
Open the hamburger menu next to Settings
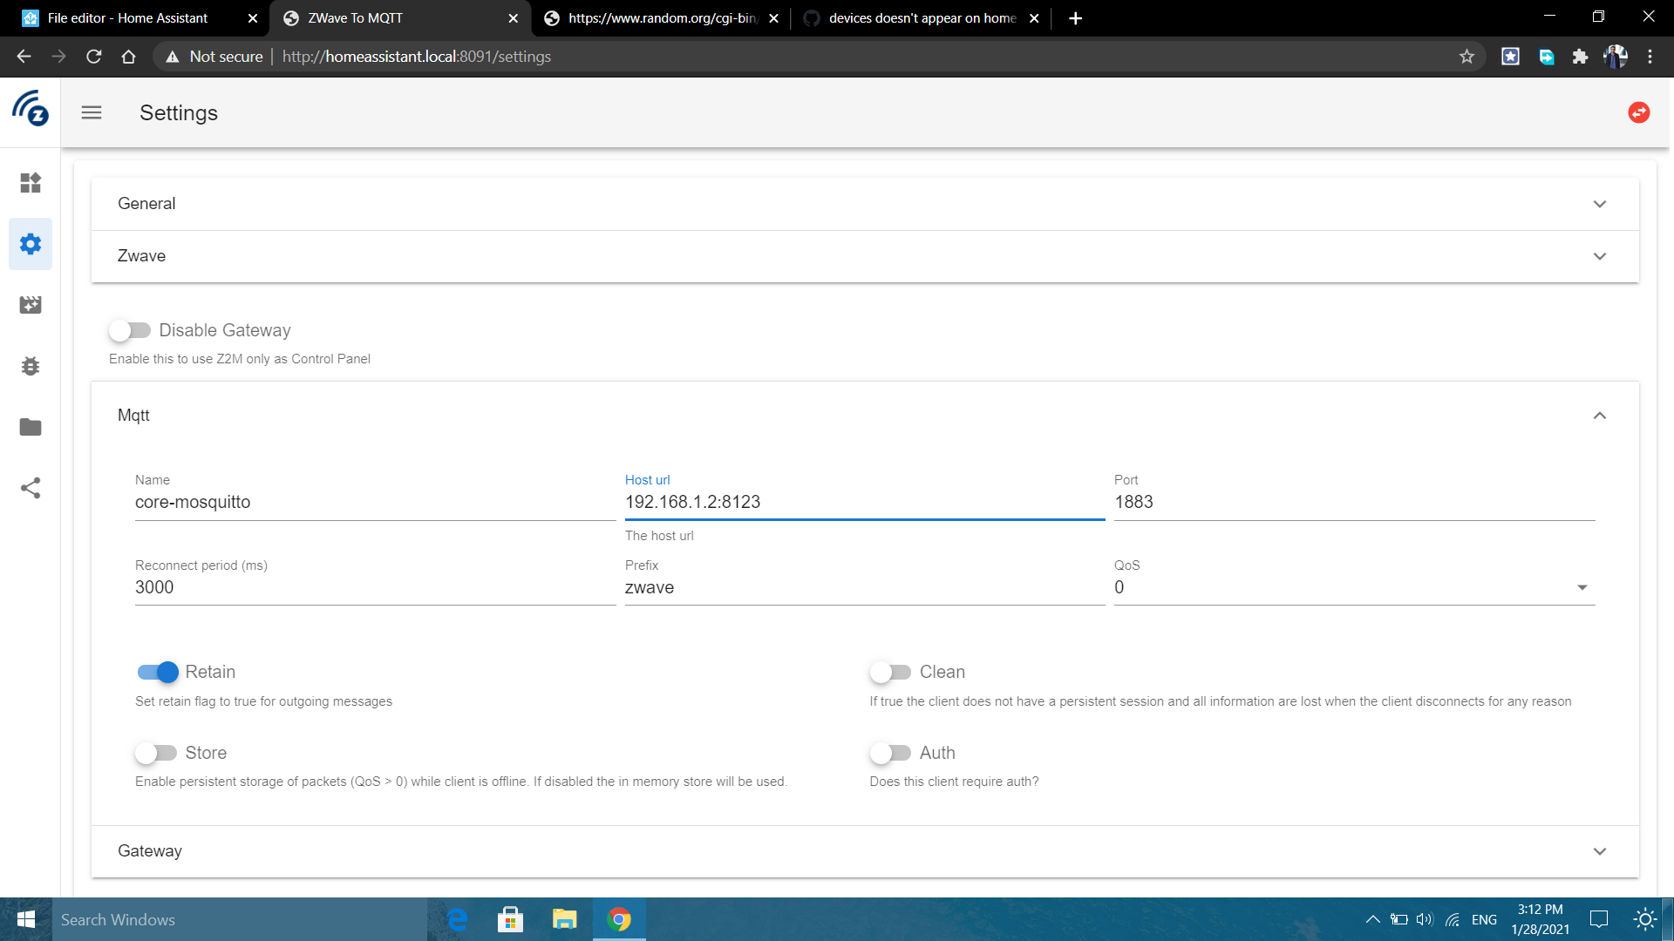coord(91,112)
